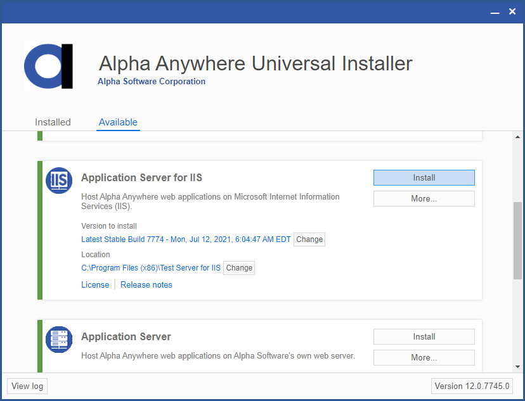Click the Alpha Anywhere Universal Installer title

256,63
